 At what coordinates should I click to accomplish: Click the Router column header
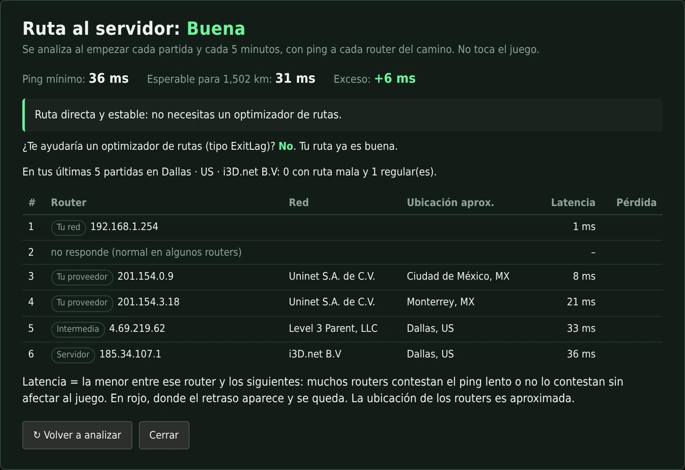point(69,203)
